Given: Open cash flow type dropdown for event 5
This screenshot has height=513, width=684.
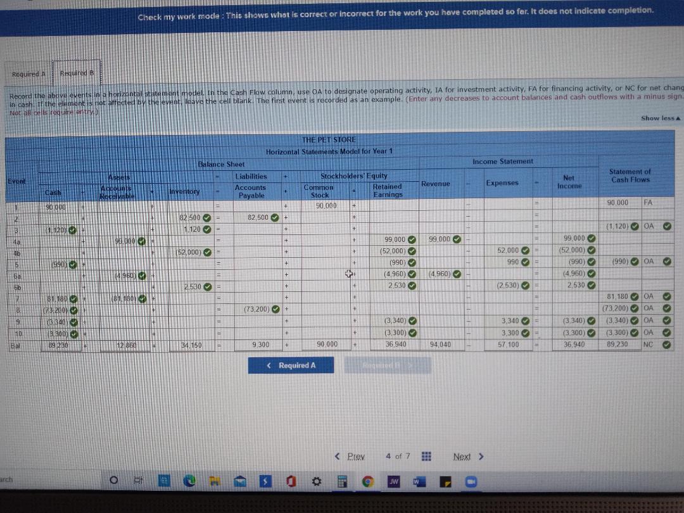Looking at the screenshot, I should [x=652, y=262].
